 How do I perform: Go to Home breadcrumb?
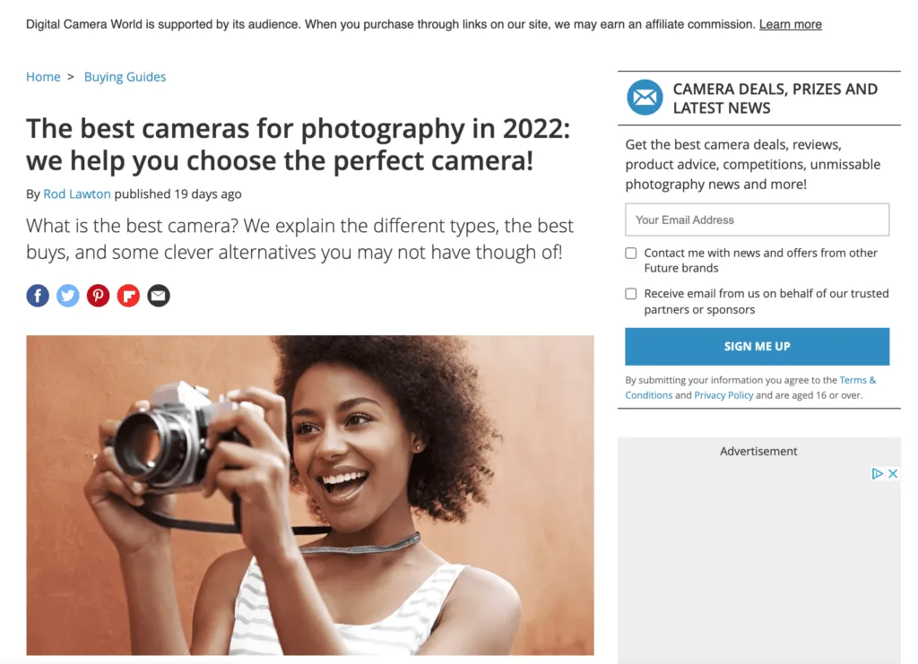tap(43, 77)
